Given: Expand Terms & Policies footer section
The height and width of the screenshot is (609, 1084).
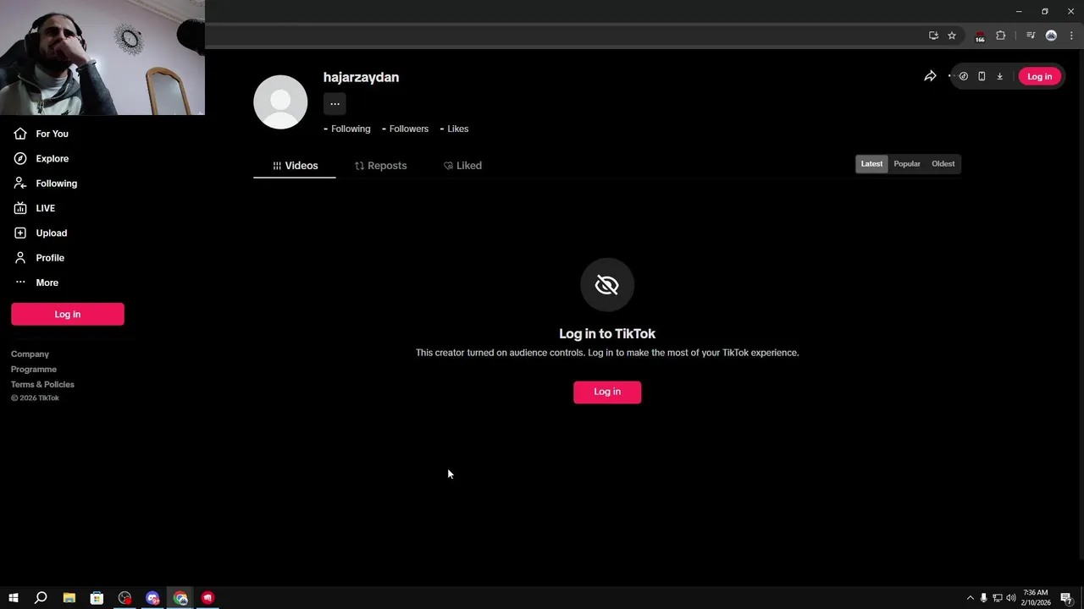Looking at the screenshot, I should [42, 385].
